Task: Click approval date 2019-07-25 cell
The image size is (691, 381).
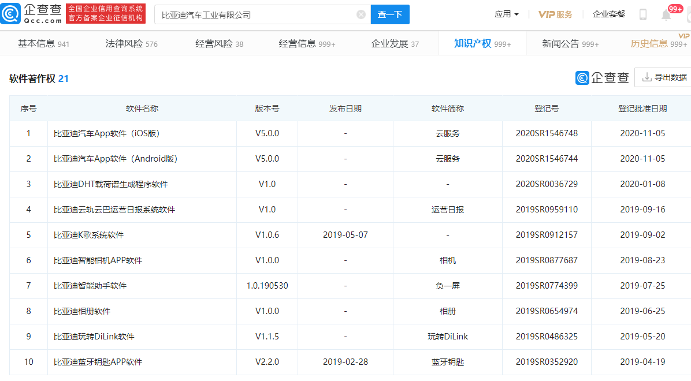Action: 642,286
